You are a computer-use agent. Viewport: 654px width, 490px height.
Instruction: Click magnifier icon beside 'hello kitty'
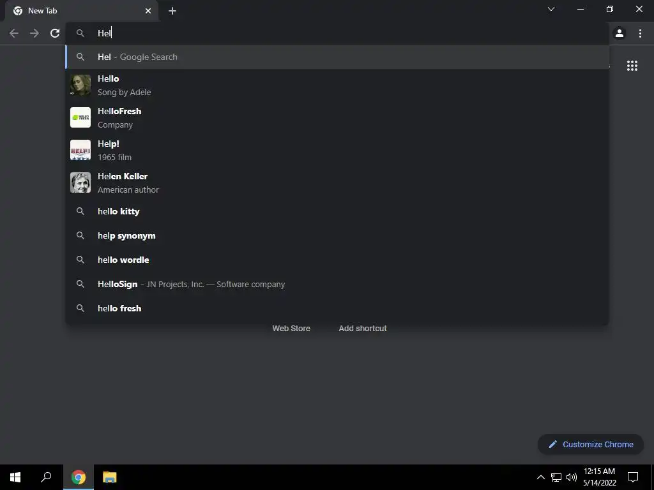80,211
